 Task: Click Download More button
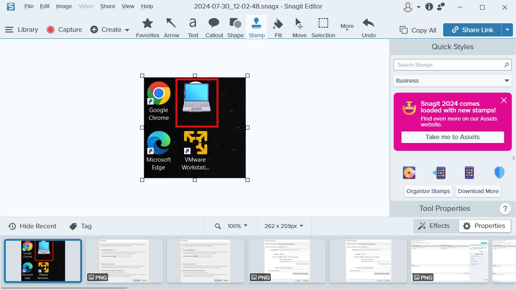478,191
